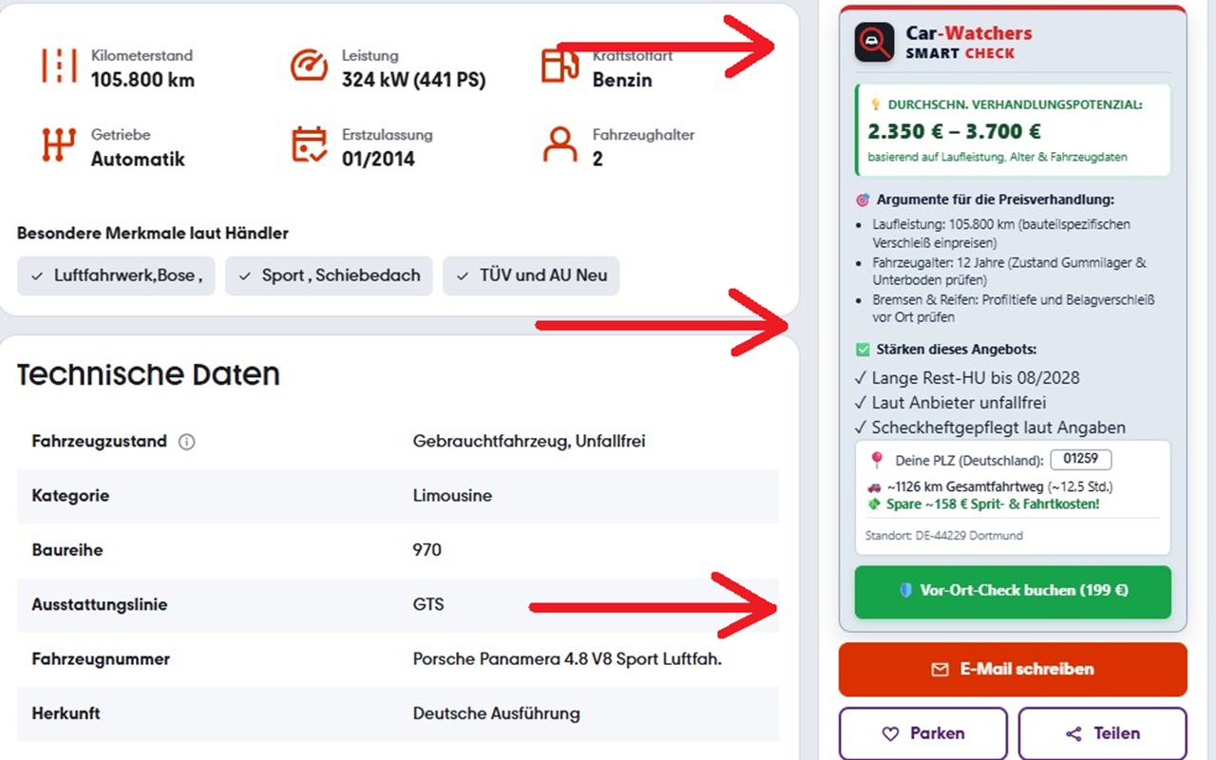This screenshot has width=1216, height=760.
Task: Click the green check icon beside Stärken
Action: [863, 350]
